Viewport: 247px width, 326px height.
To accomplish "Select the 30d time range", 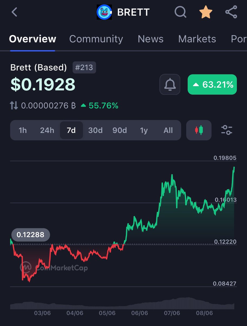I will (x=95, y=130).
